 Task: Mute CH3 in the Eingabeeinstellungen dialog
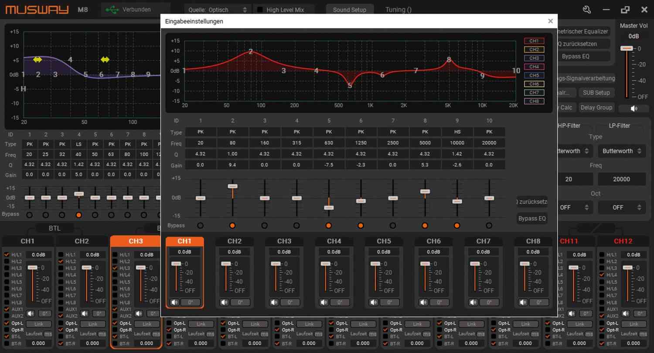coord(274,302)
